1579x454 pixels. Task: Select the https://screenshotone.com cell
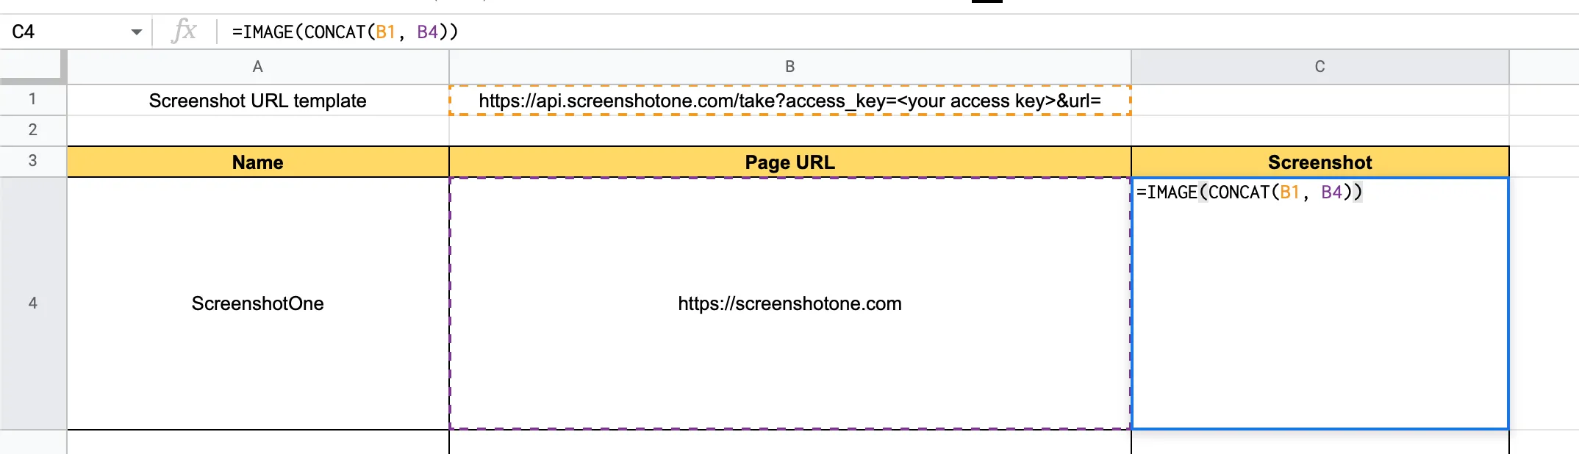click(789, 303)
